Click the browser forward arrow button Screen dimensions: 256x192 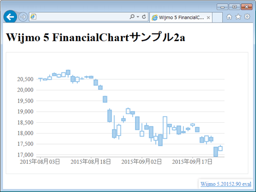[x=23, y=17]
